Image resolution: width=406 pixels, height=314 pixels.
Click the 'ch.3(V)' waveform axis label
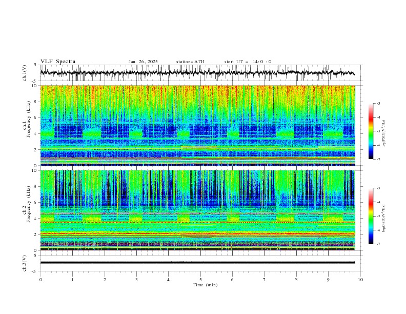[x=25, y=263]
